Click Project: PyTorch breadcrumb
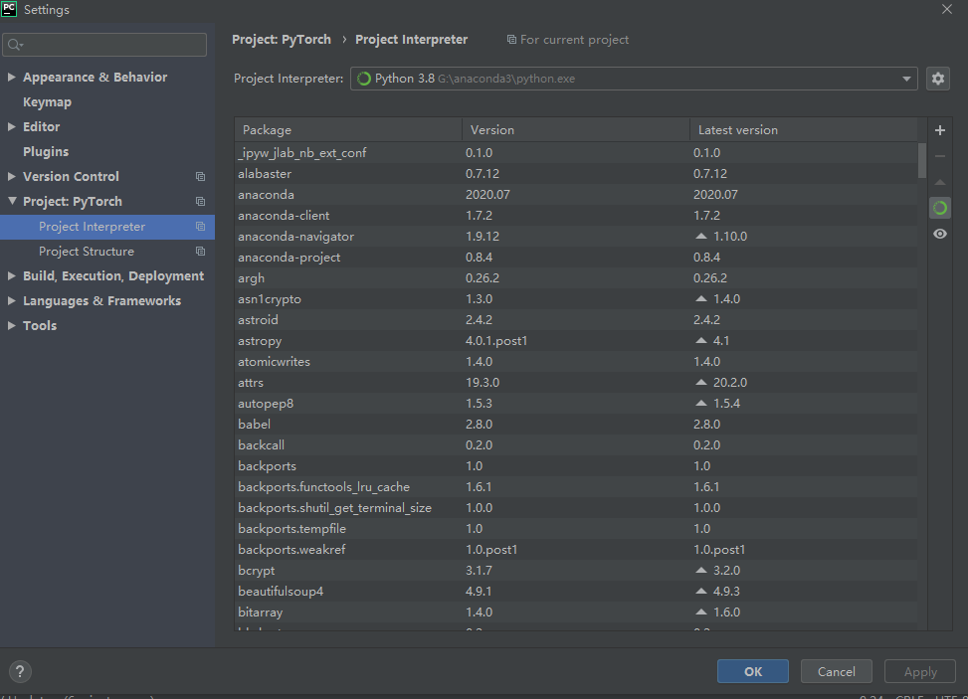 282,40
